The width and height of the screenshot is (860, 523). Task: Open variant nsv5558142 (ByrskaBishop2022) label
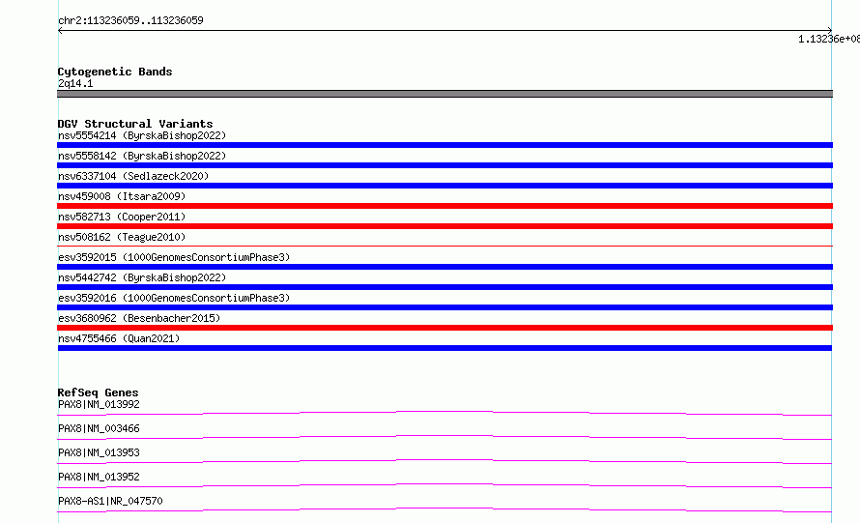coord(142,156)
